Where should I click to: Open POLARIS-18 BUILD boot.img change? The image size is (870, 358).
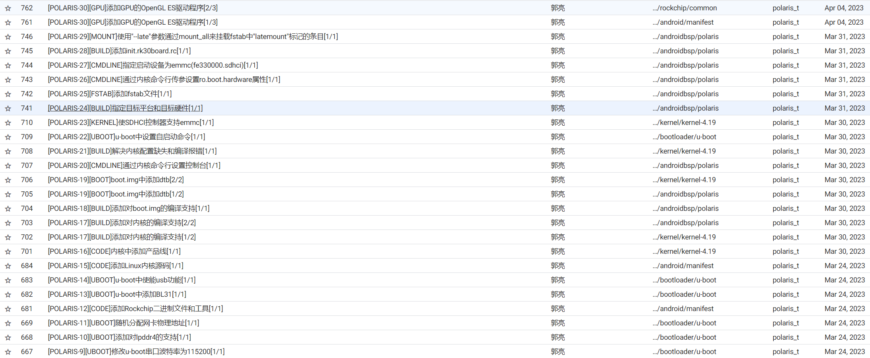click(x=129, y=208)
